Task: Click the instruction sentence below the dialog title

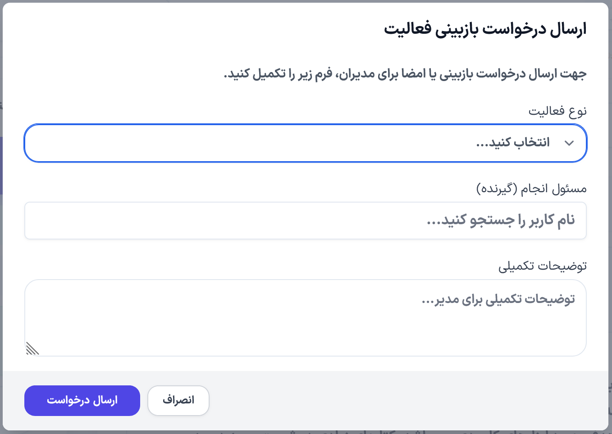Action: point(405,73)
